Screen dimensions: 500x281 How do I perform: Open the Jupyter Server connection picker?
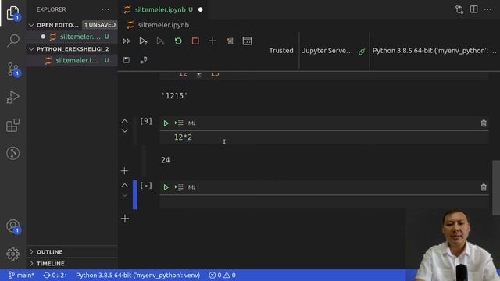(x=334, y=51)
